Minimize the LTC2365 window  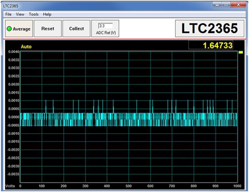(x=217, y=5)
